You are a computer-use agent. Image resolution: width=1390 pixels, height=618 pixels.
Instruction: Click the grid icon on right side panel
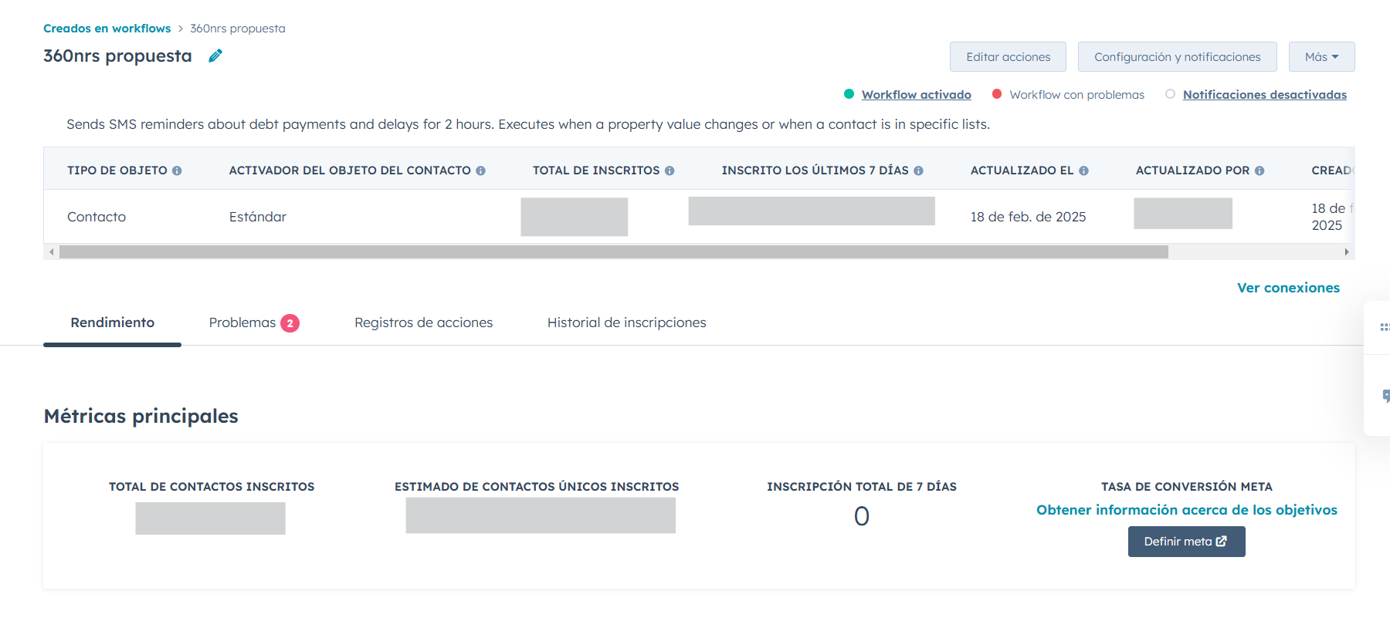(1384, 327)
